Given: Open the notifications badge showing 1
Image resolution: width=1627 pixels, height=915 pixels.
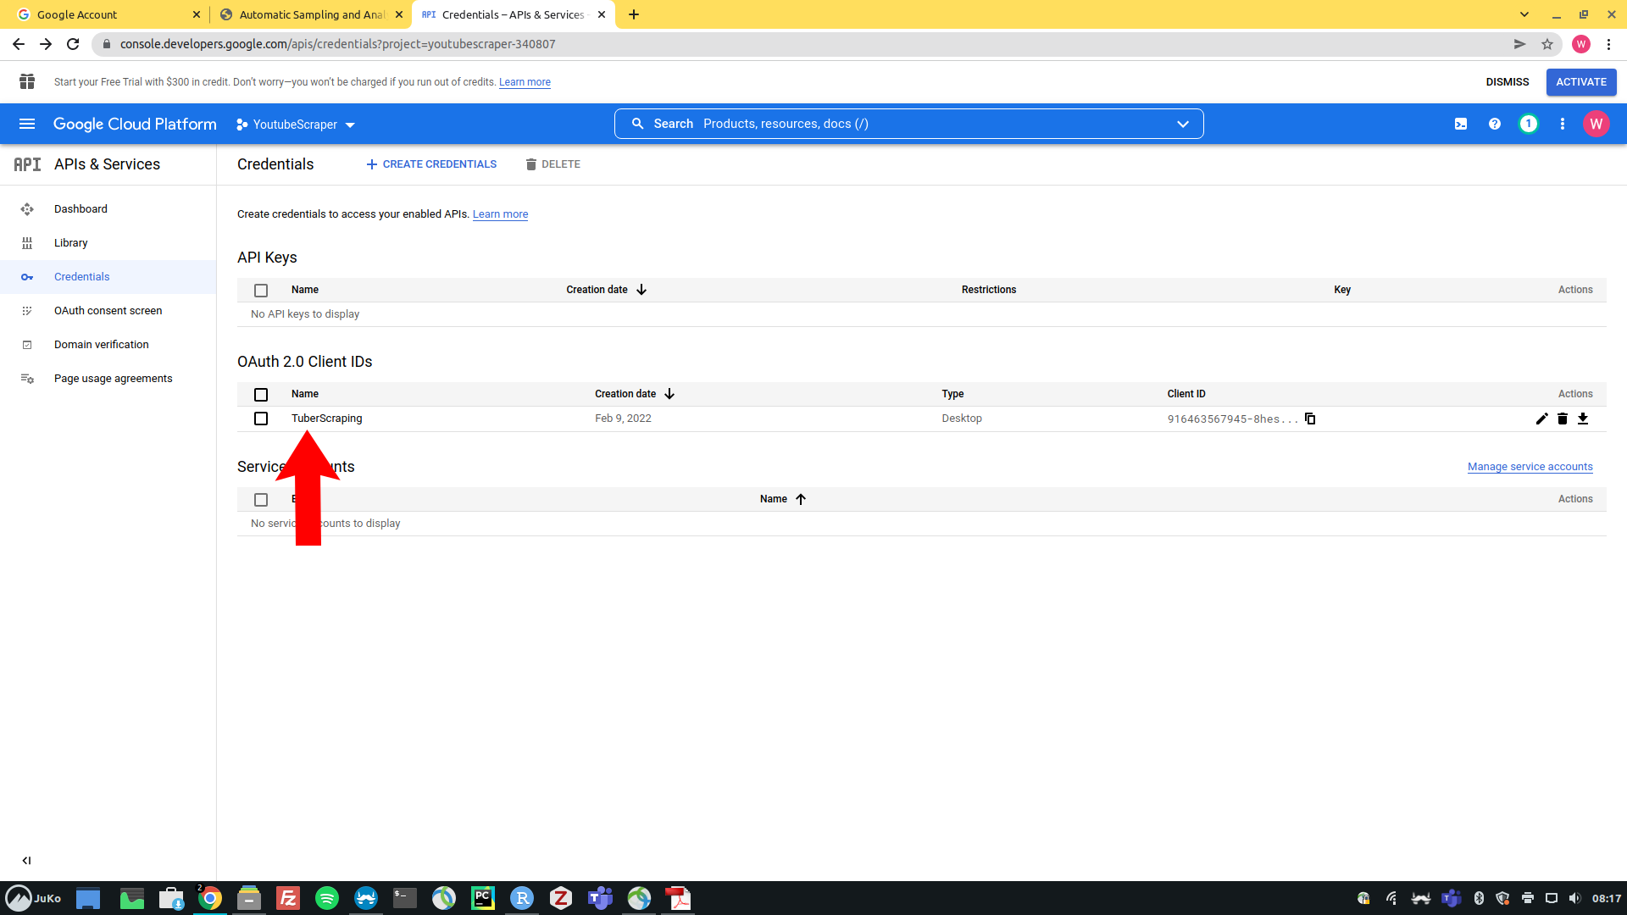Looking at the screenshot, I should [x=1528, y=124].
